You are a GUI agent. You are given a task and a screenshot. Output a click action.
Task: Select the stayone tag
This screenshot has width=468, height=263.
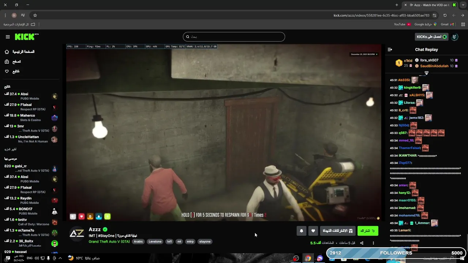(205, 241)
